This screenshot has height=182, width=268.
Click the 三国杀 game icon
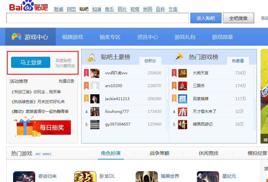[183, 86]
